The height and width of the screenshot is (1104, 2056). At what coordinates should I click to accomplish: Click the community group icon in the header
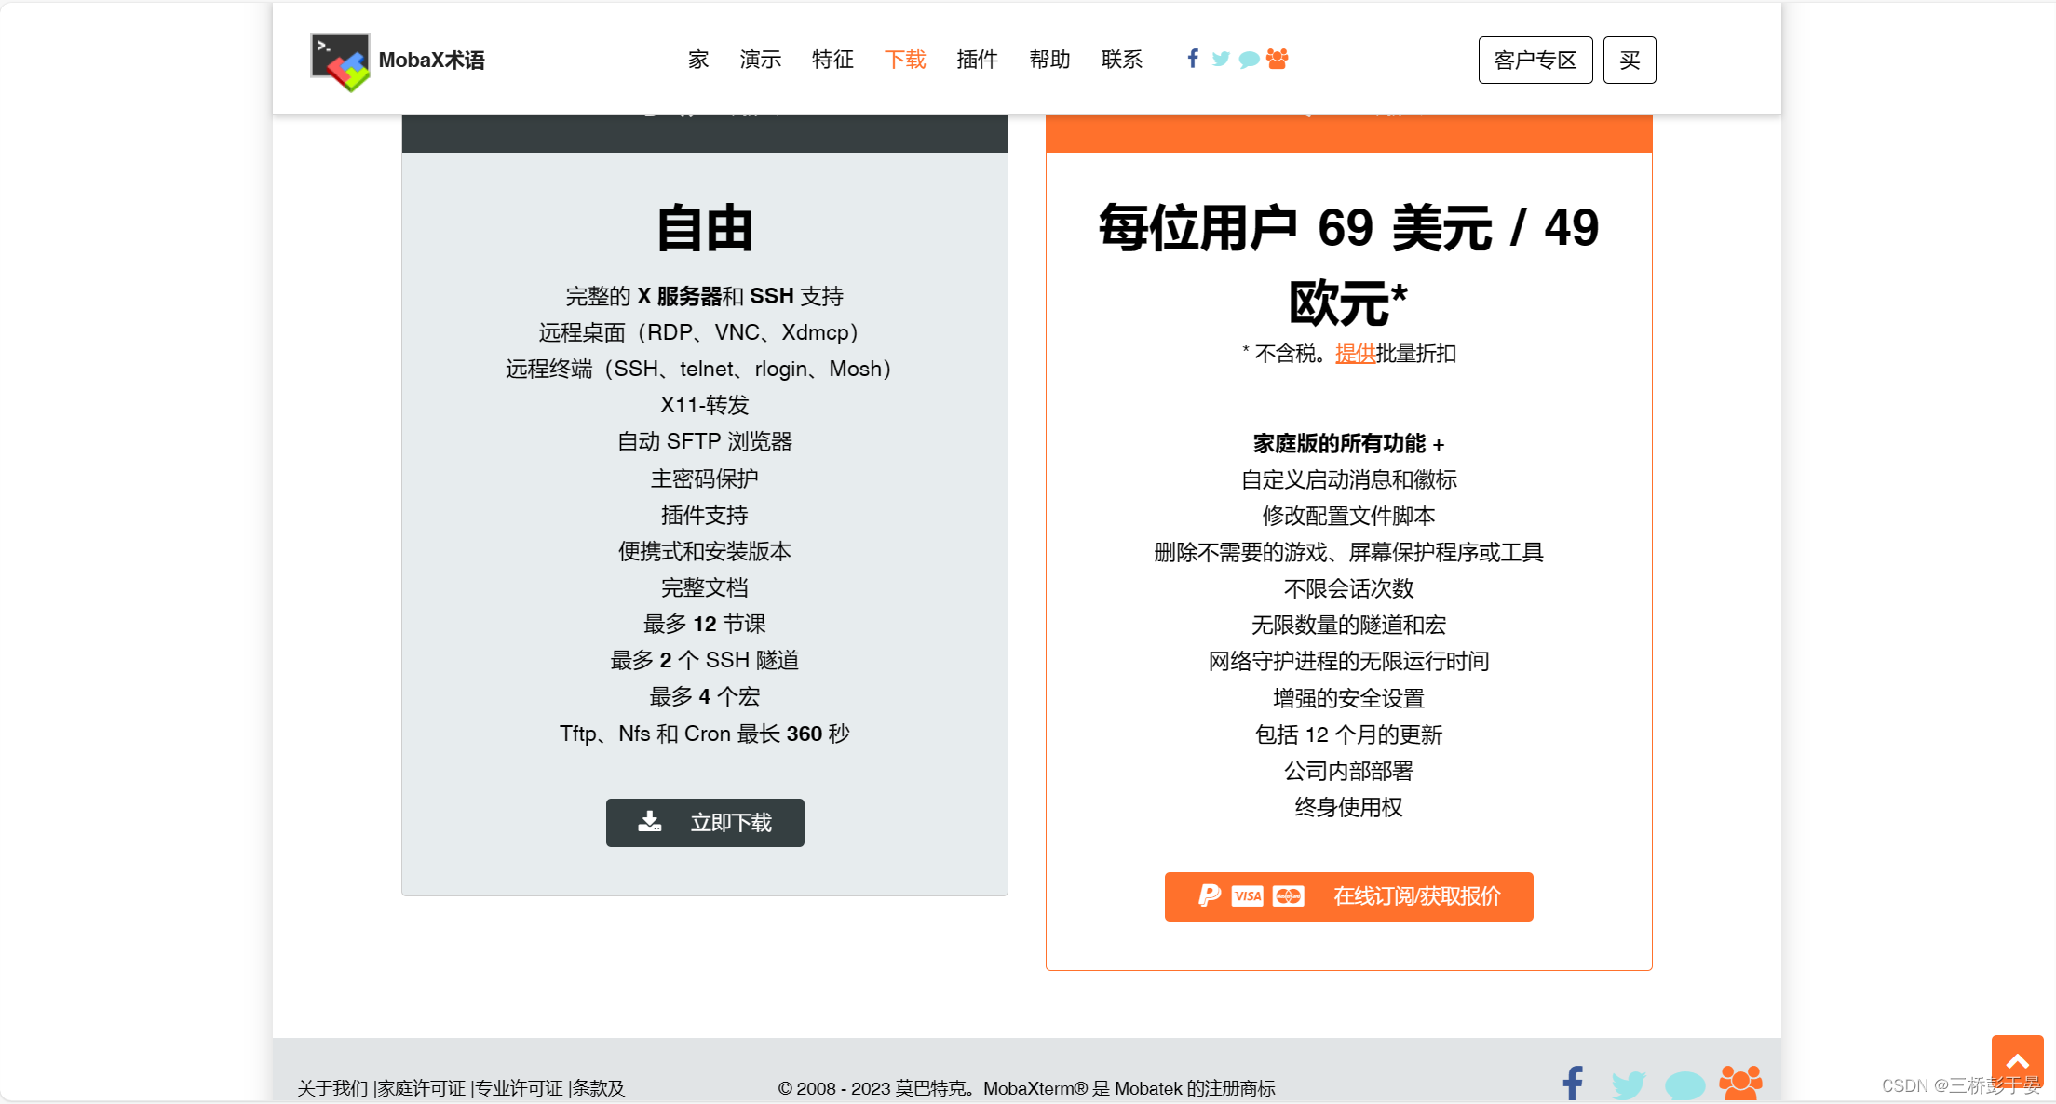1277,59
